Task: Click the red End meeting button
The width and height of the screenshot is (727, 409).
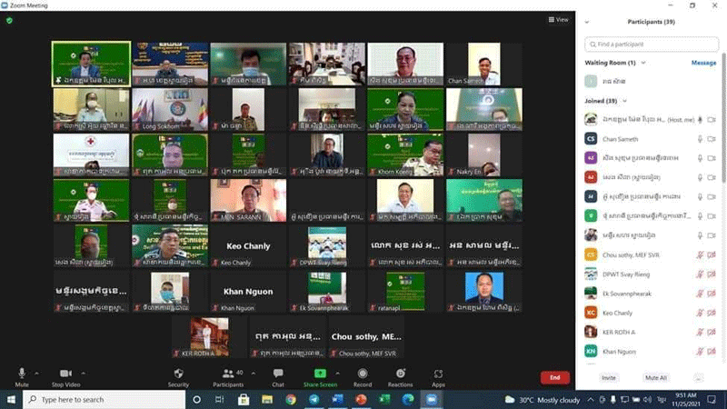Action: [x=554, y=377]
